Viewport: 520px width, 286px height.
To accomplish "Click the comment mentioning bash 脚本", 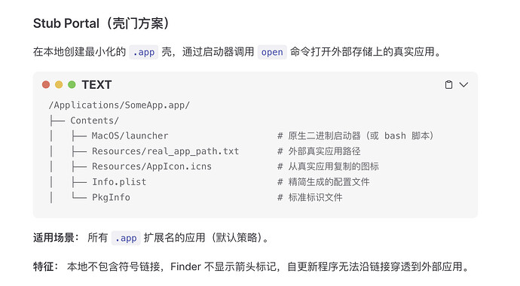I will pyautogui.click(x=356, y=135).
